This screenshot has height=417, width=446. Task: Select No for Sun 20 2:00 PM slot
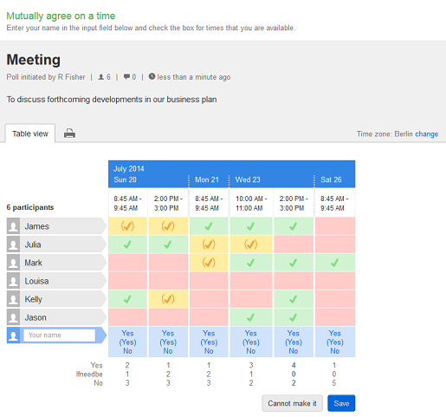coord(168,351)
